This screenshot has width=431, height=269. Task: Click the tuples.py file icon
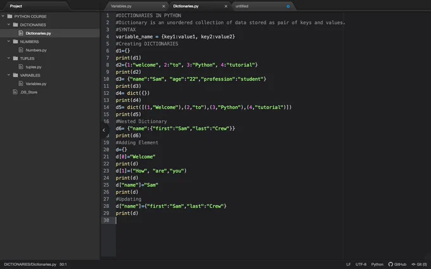[21, 66]
